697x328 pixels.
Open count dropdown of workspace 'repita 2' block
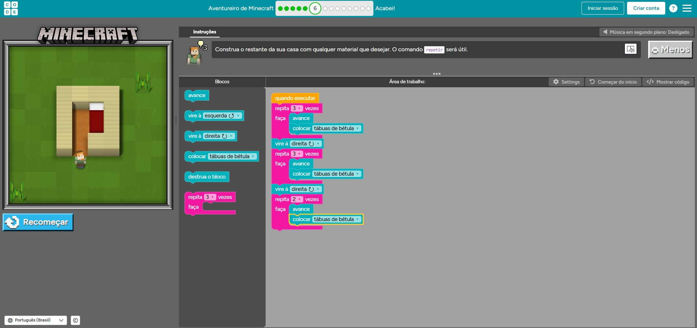pyautogui.click(x=297, y=199)
